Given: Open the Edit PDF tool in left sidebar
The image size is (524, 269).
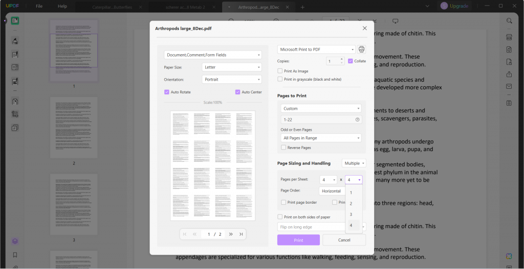Looking at the screenshot, I should pos(15,54).
